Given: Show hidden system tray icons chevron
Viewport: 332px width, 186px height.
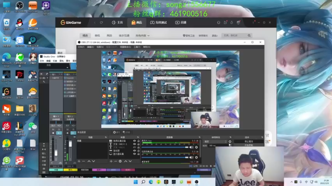Looking at the screenshot, I should click(x=292, y=182).
